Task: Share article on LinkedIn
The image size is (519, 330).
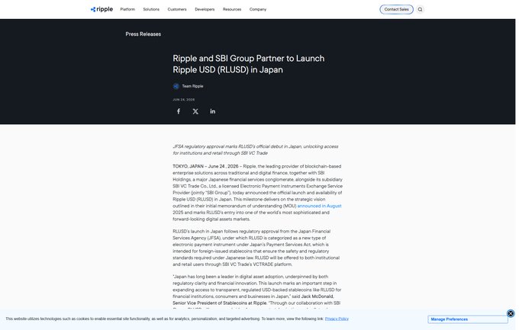Action: click(x=212, y=111)
